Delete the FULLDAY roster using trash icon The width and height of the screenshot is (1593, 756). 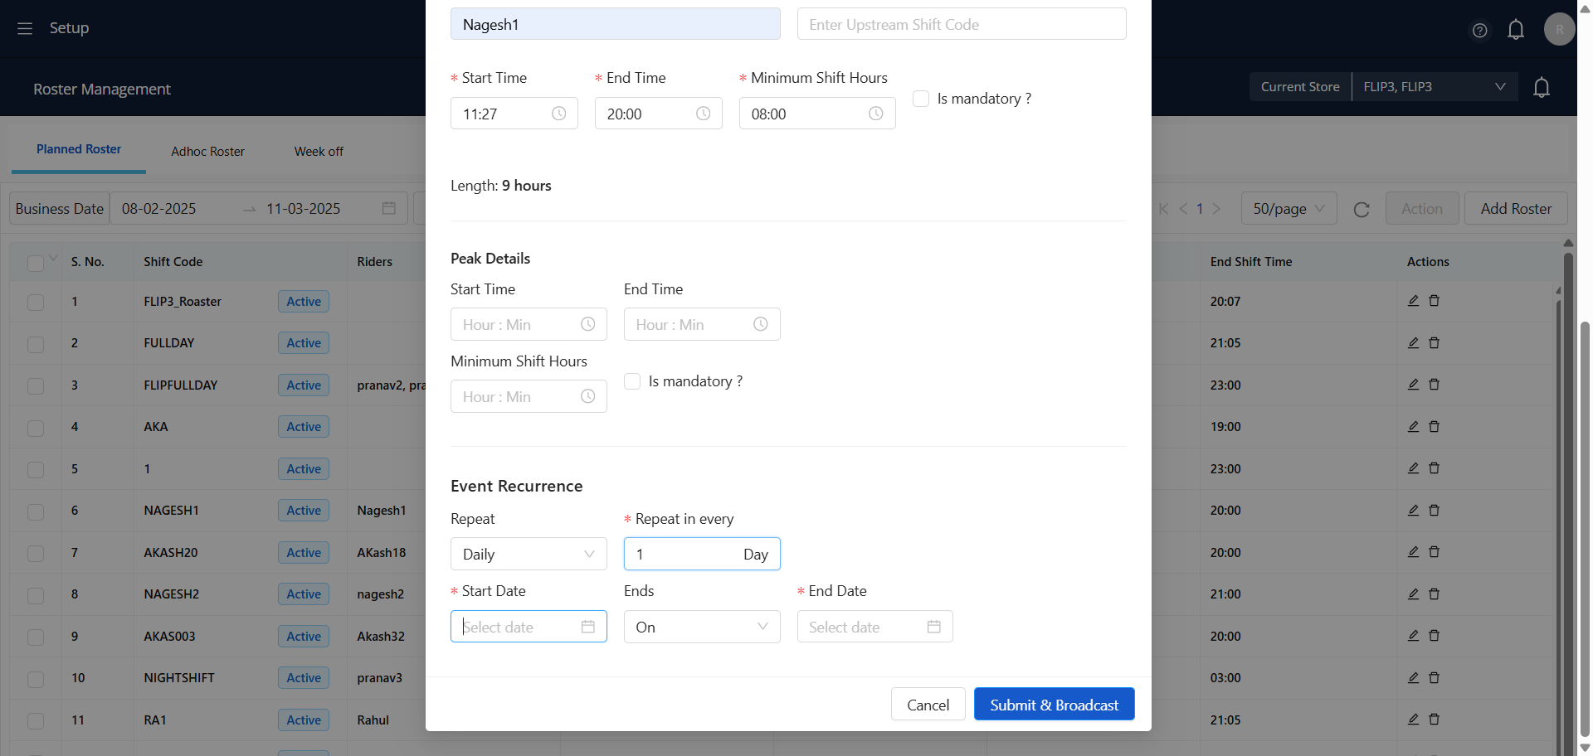[1434, 342]
